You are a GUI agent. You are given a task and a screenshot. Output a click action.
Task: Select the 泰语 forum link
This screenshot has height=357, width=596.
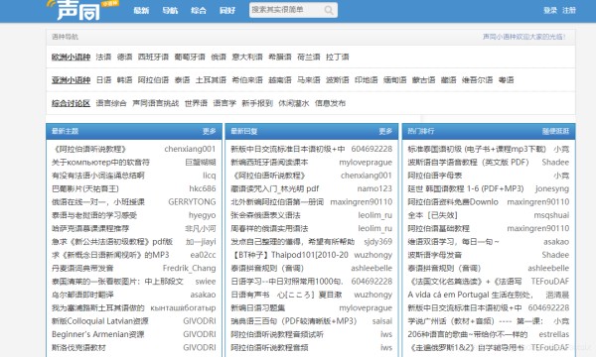182,80
